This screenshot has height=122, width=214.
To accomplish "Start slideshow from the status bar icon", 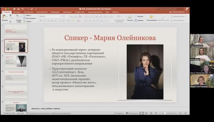I will pos(156,113).
